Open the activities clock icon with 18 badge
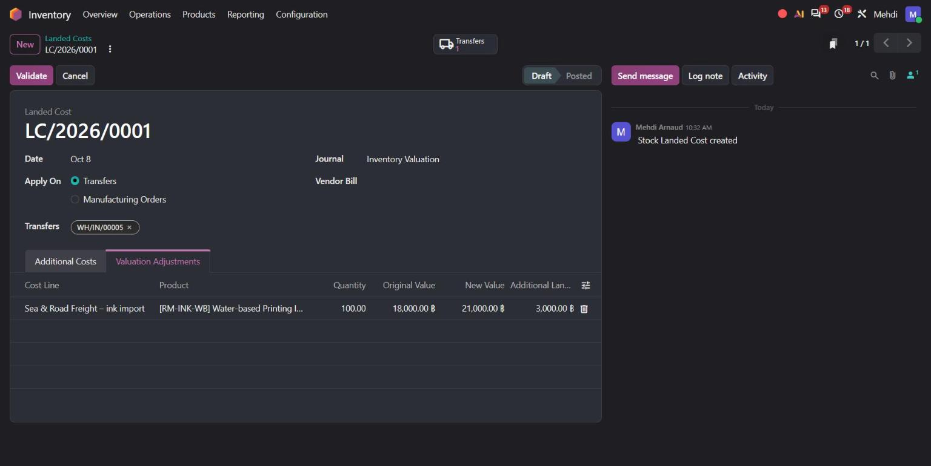931x466 pixels. pos(839,13)
